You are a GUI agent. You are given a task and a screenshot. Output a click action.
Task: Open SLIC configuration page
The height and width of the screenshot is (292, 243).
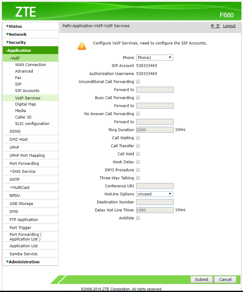[x=32, y=124]
